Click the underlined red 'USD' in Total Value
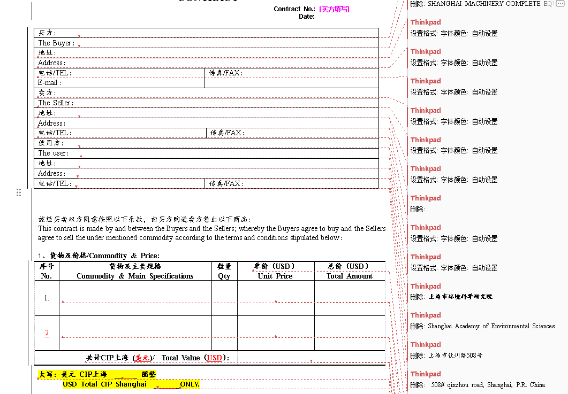 215,358
